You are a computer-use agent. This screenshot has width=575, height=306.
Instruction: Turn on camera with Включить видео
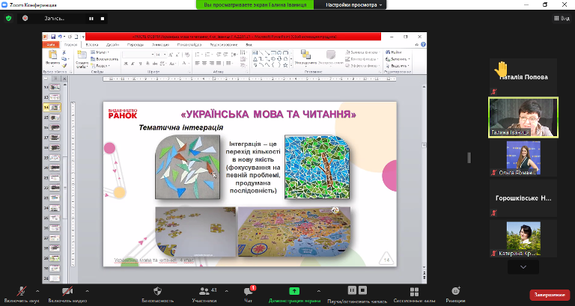(x=67, y=294)
